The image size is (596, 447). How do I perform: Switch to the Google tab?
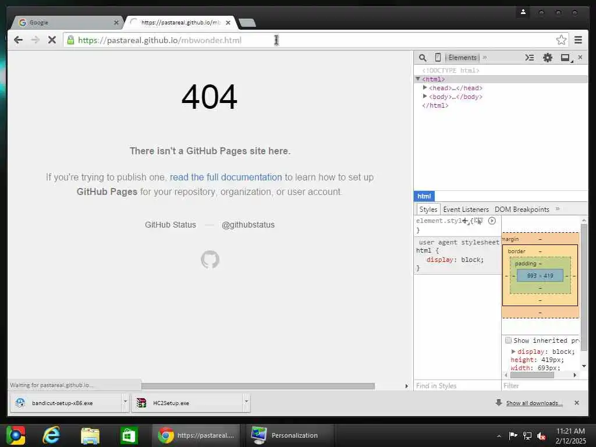[66, 23]
